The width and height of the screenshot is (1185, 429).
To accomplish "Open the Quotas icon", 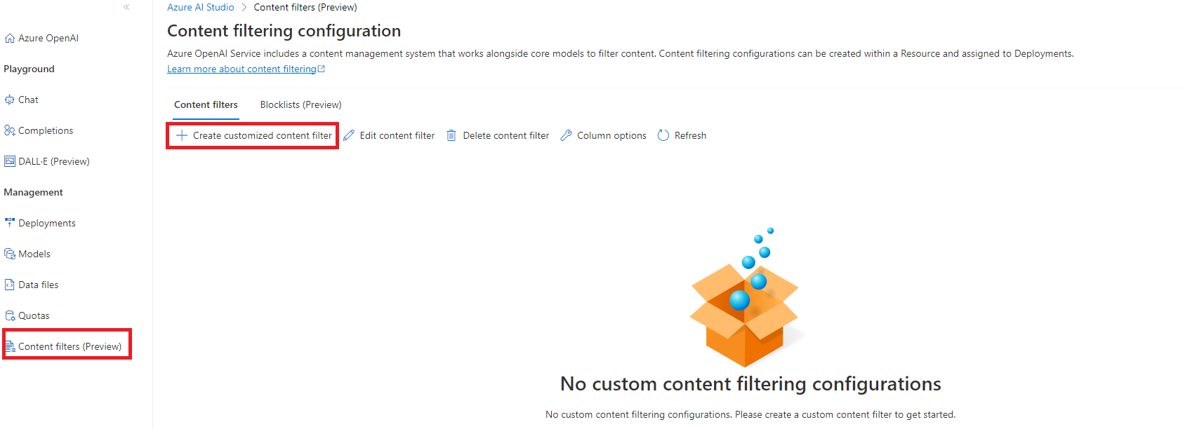I will click(x=10, y=315).
